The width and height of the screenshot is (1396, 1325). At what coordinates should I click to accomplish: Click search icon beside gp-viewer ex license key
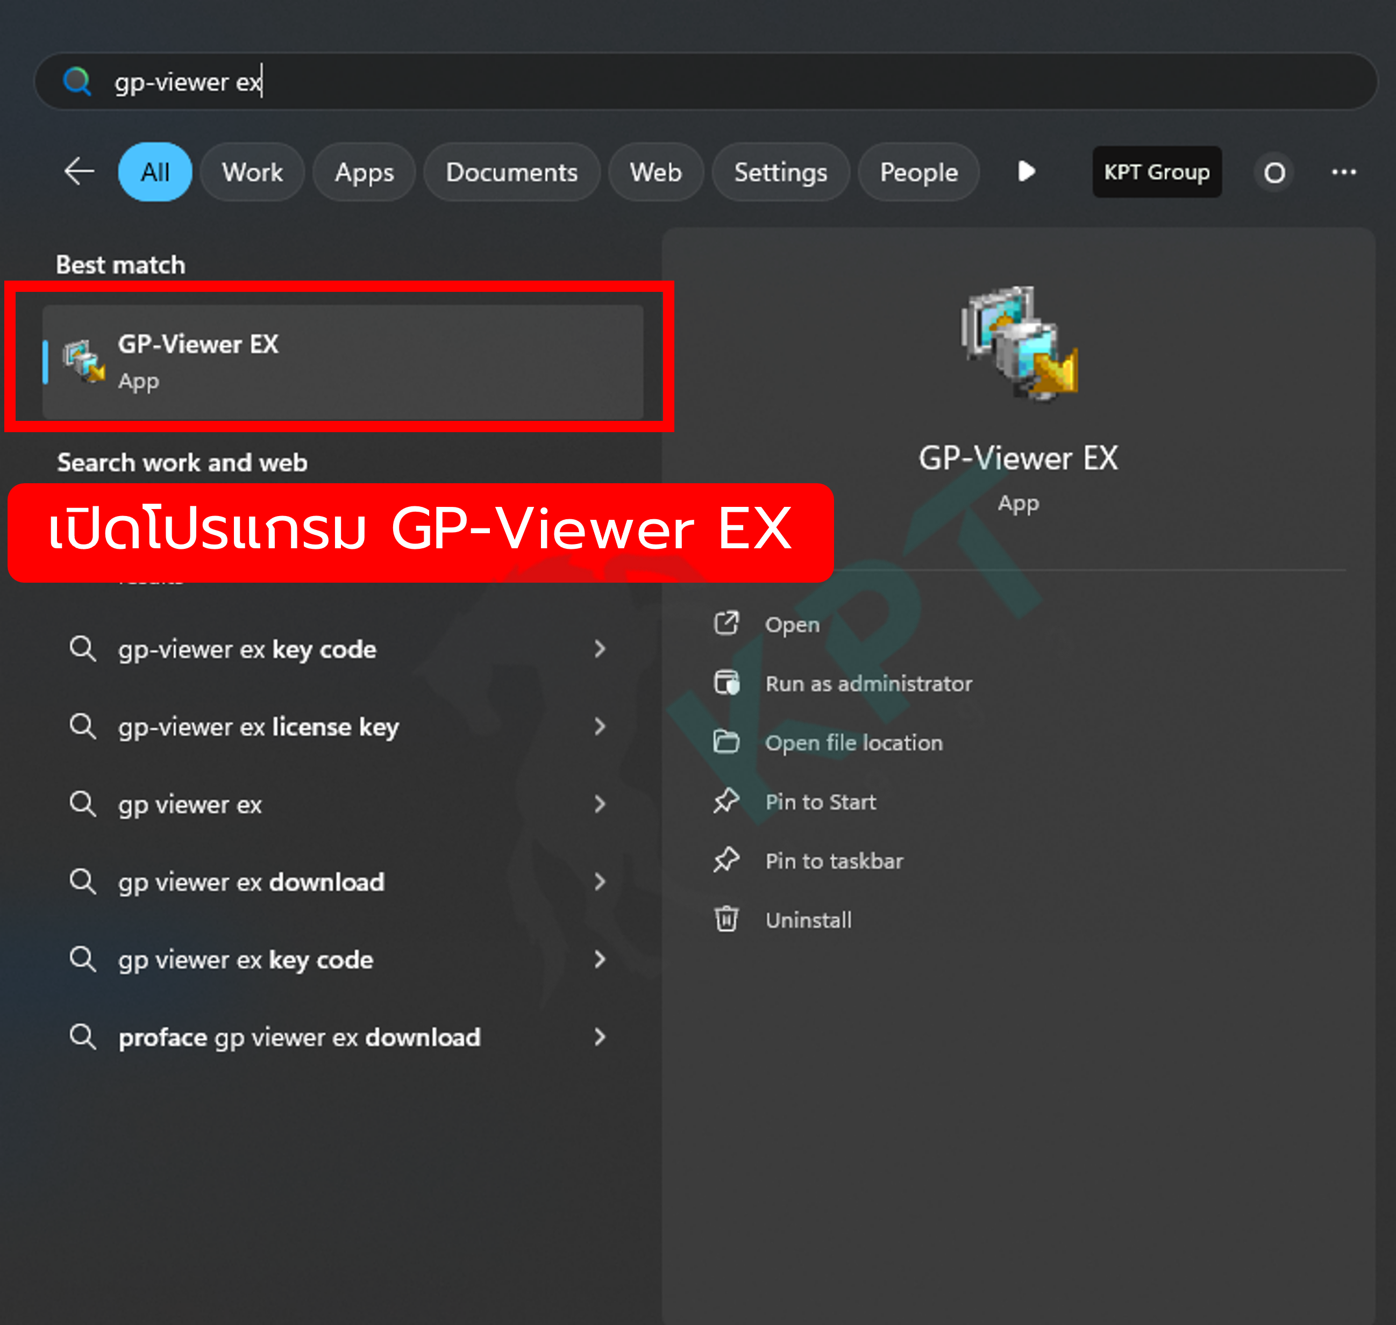pos(83,726)
